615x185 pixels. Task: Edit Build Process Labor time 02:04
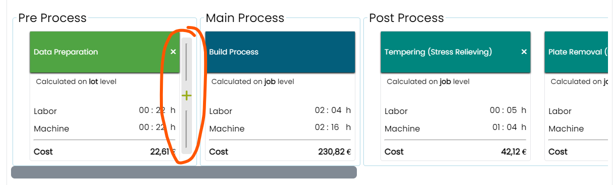tap(333, 110)
